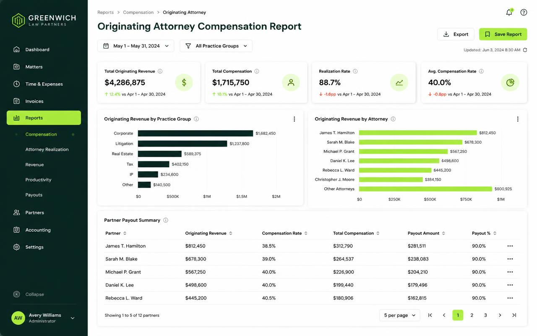Open Payouts report submenu item
Image resolution: width=537 pixels, height=336 pixels.
click(x=34, y=195)
